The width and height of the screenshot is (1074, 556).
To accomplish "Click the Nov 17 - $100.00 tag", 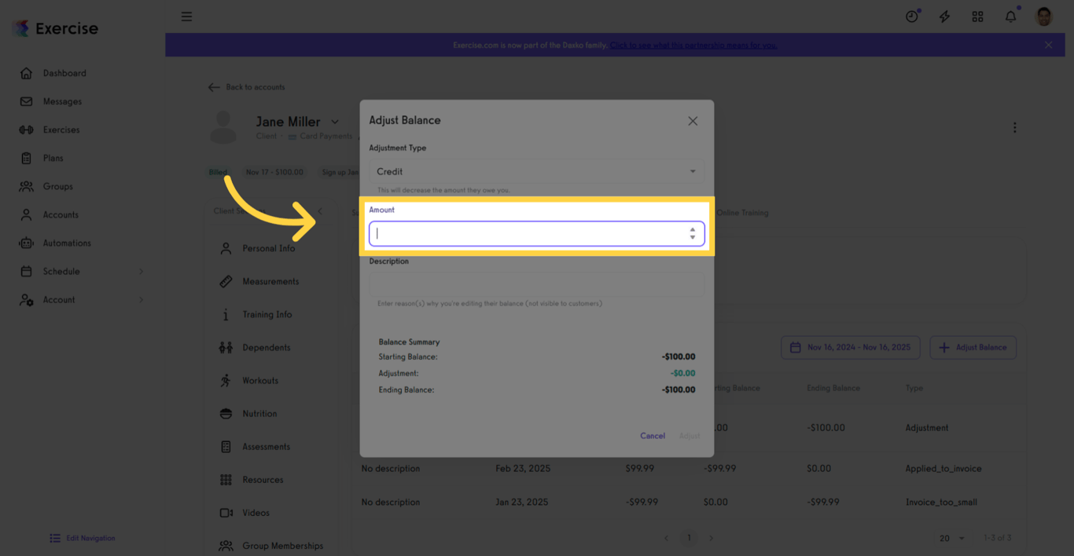I will pos(274,172).
